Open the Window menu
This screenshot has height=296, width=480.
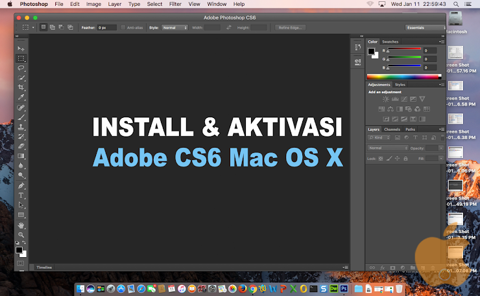click(x=217, y=4)
